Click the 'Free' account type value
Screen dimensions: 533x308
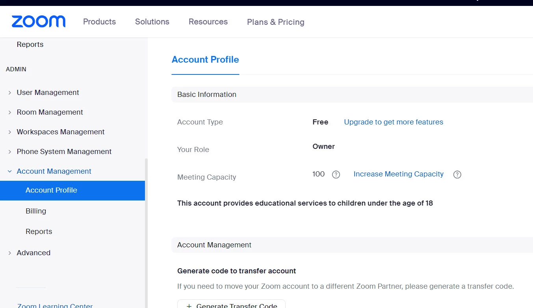(320, 122)
